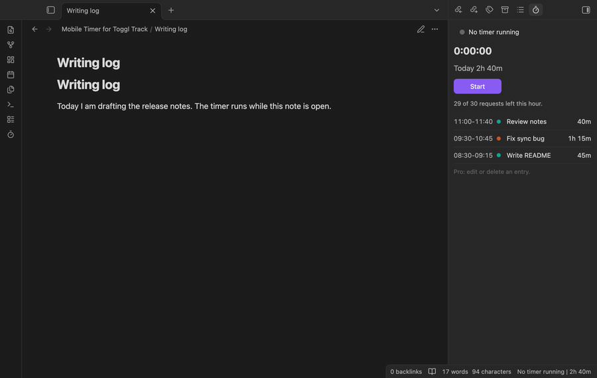Open the quick switcher file-search ribbon icon
597x378 pixels.
click(x=11, y=30)
